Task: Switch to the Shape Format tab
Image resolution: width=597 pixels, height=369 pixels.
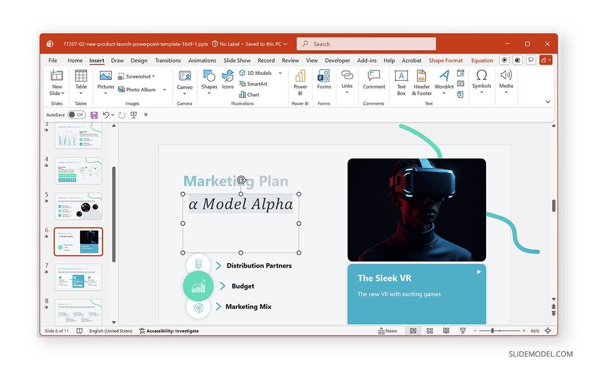Action: tap(446, 61)
